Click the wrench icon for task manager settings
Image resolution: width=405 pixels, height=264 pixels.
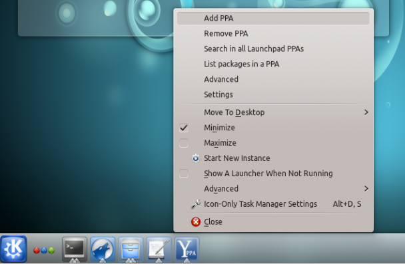coord(196,204)
